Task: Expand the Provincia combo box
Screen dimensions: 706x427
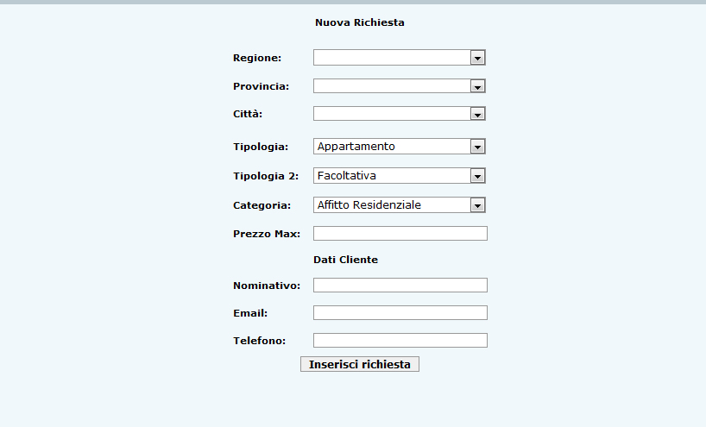Action: pos(400,86)
